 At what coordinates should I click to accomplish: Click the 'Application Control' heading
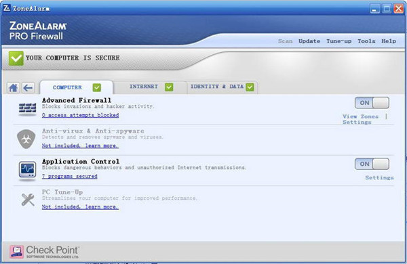click(81, 161)
